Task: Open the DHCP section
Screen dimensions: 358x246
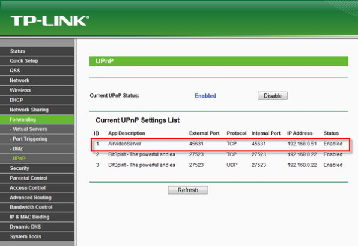Action: pyautogui.click(x=37, y=100)
